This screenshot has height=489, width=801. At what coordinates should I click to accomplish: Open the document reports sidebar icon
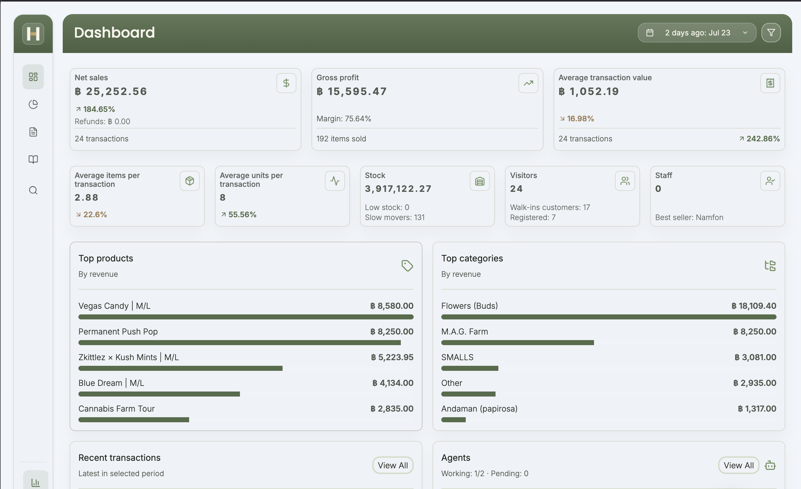pyautogui.click(x=33, y=132)
